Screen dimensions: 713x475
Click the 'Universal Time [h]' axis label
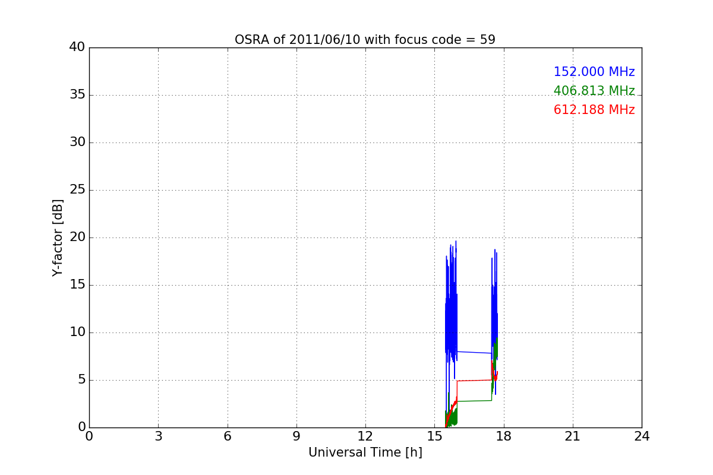tap(365, 452)
